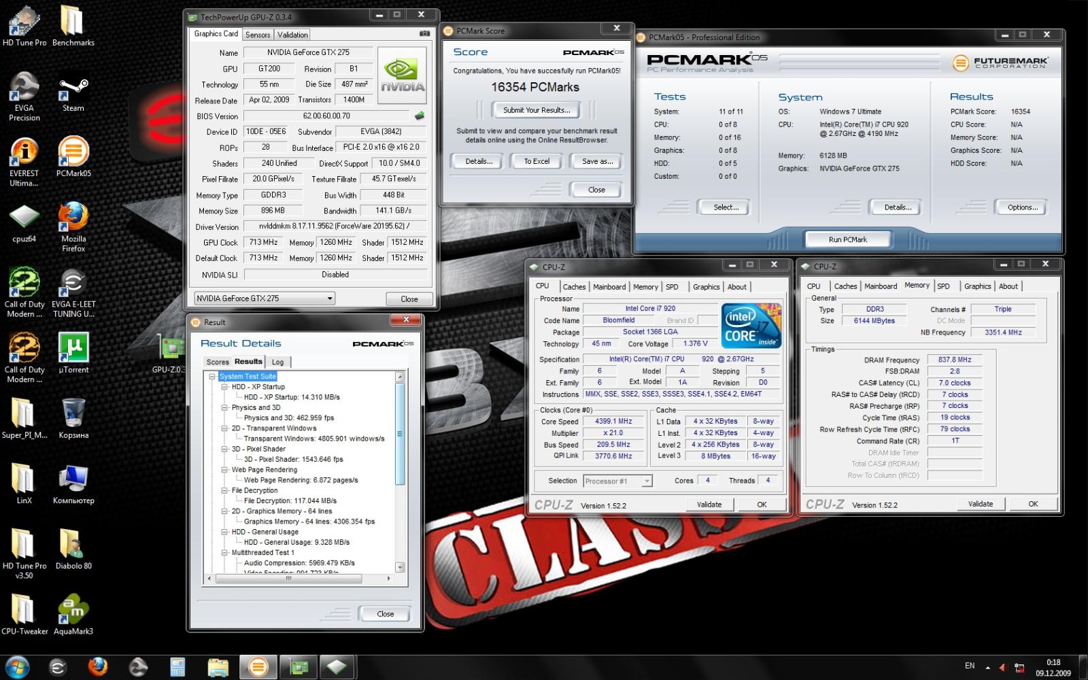Open the Recycle Bin (Корзина) icon
The width and height of the screenshot is (1088, 680).
pyautogui.click(x=73, y=418)
